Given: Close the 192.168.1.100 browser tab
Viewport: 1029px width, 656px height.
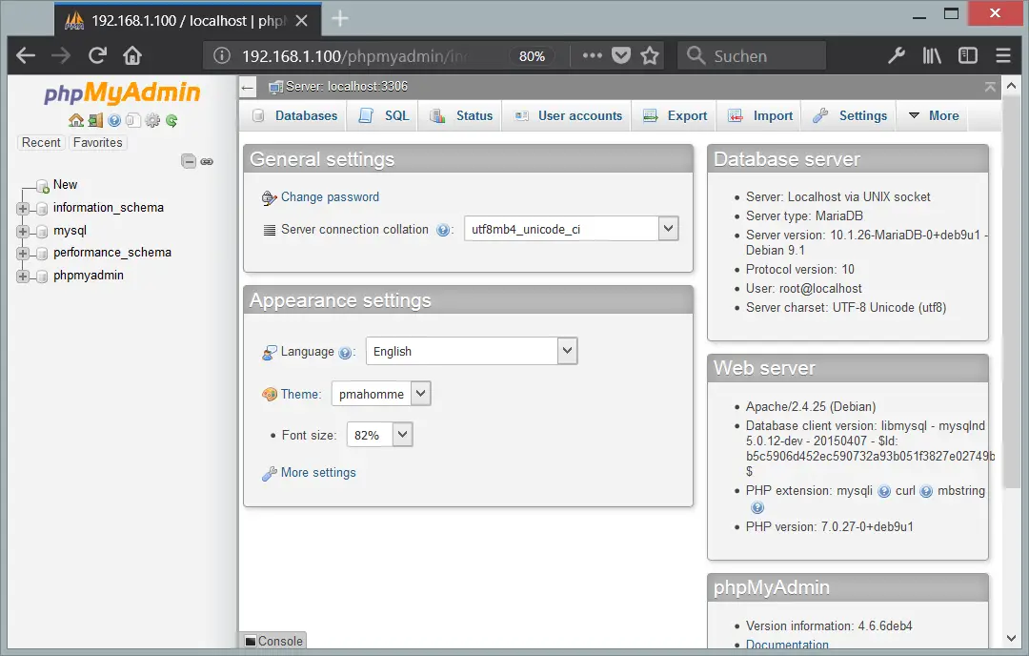Looking at the screenshot, I should pyautogui.click(x=301, y=21).
